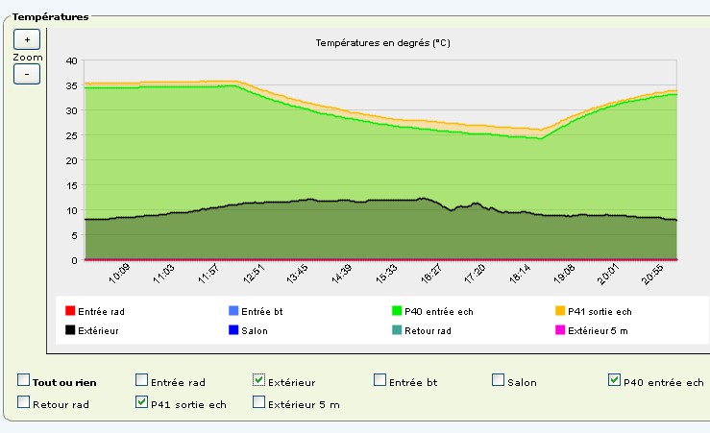The height and width of the screenshot is (433, 710).
Task: Check the Salon checkbox
Action: tap(499, 380)
